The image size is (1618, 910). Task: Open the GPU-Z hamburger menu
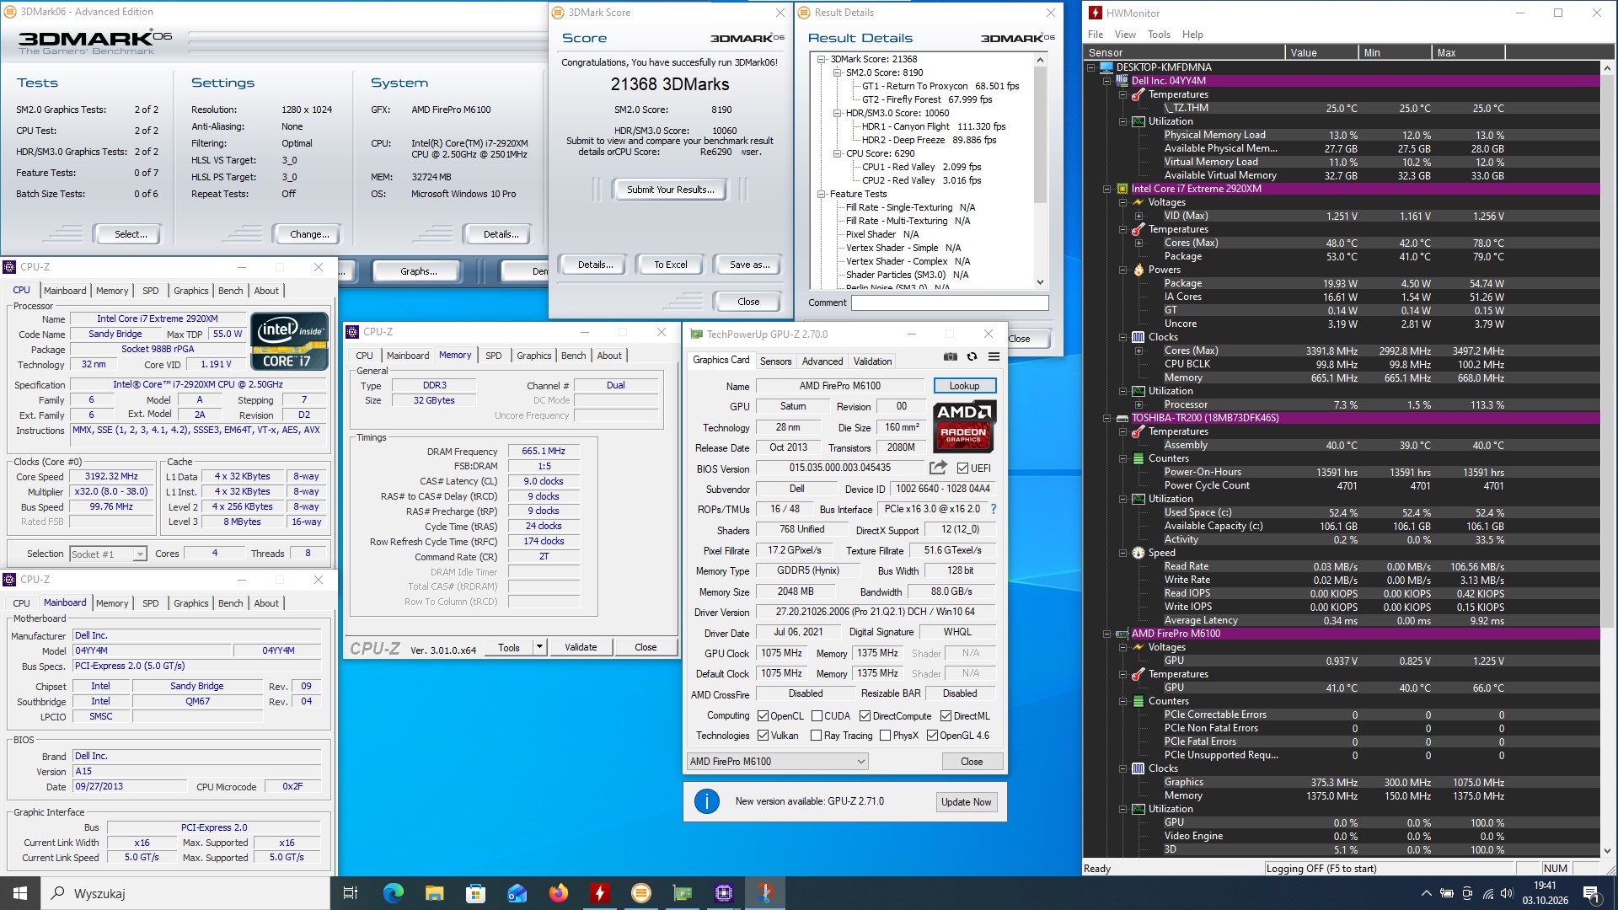coord(994,356)
